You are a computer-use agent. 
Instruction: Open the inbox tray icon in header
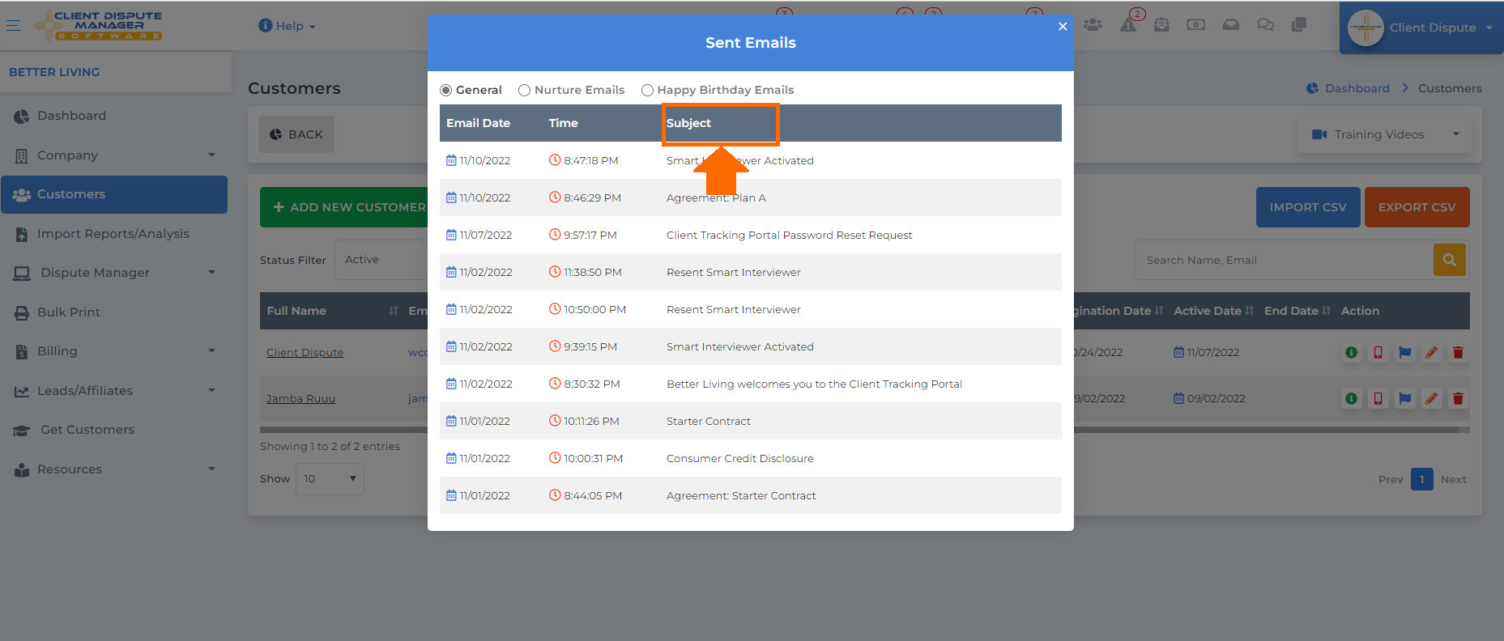pos(1231,25)
